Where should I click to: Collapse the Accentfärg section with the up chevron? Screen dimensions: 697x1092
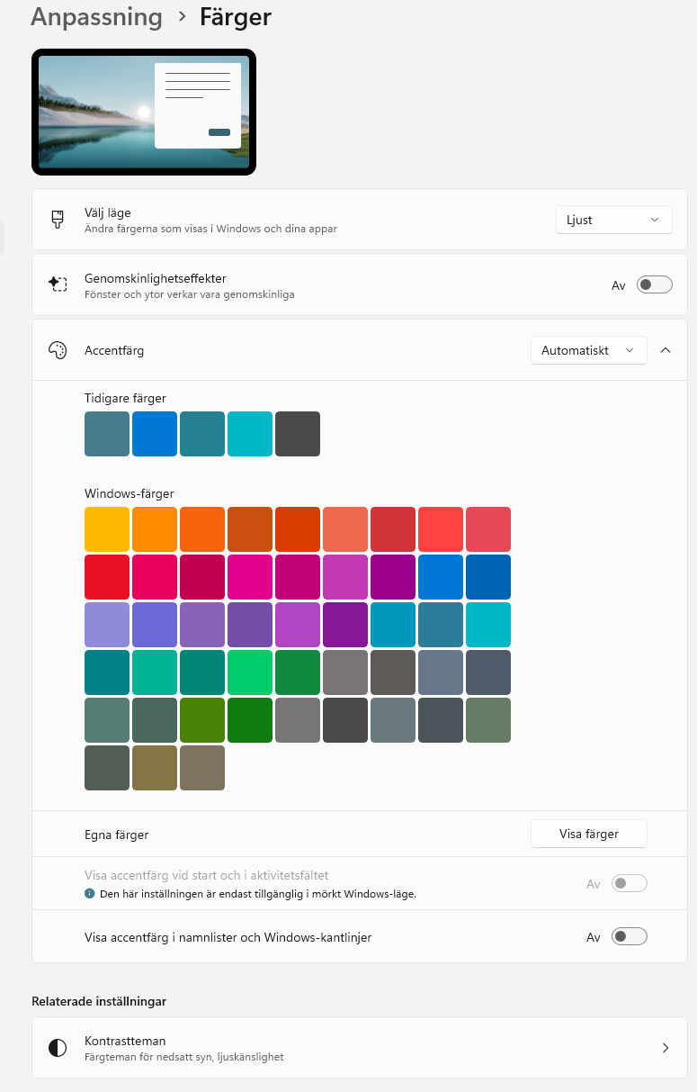point(666,350)
